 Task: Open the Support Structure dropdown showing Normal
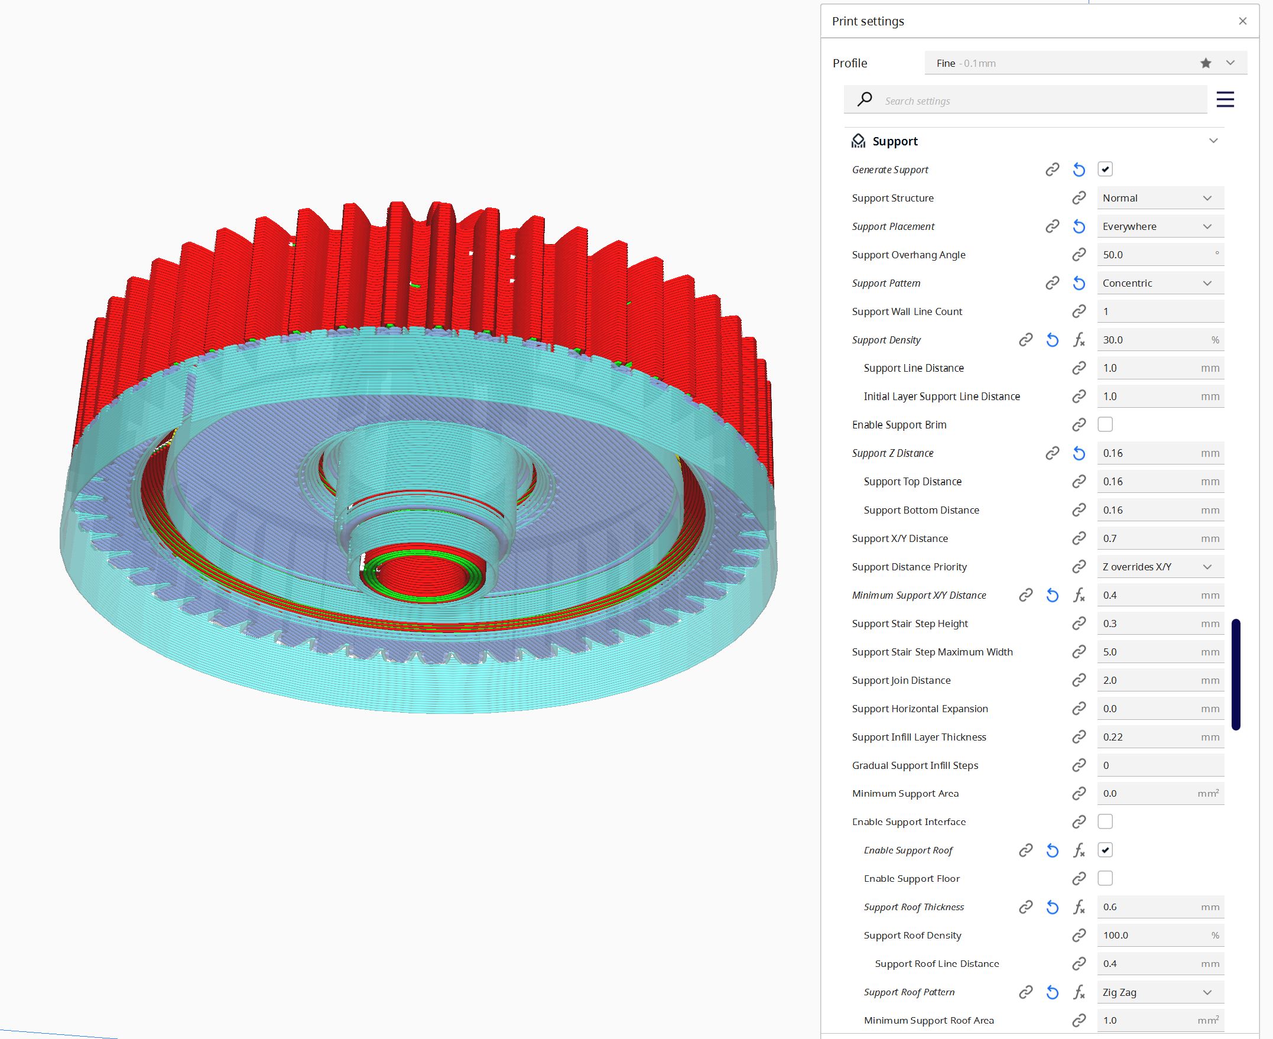click(1160, 197)
